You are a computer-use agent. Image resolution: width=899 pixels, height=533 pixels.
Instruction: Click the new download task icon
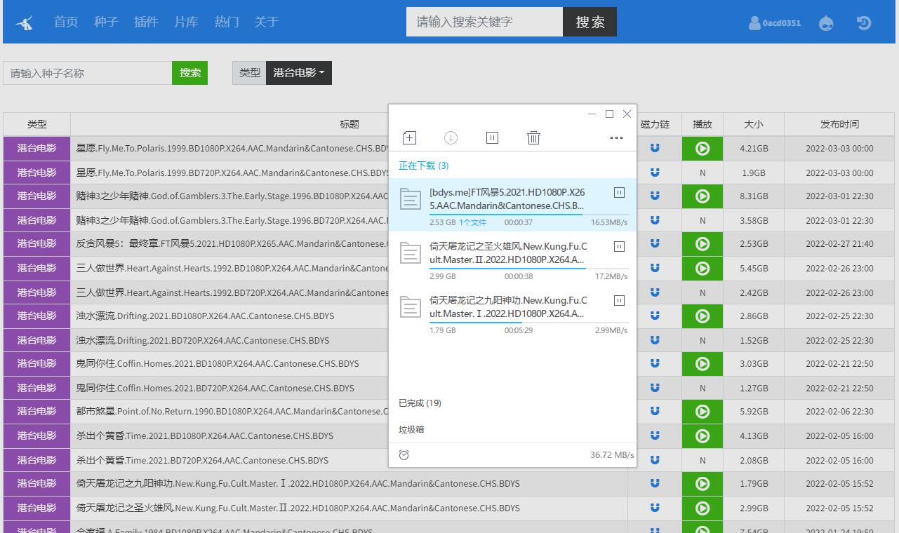[409, 138]
